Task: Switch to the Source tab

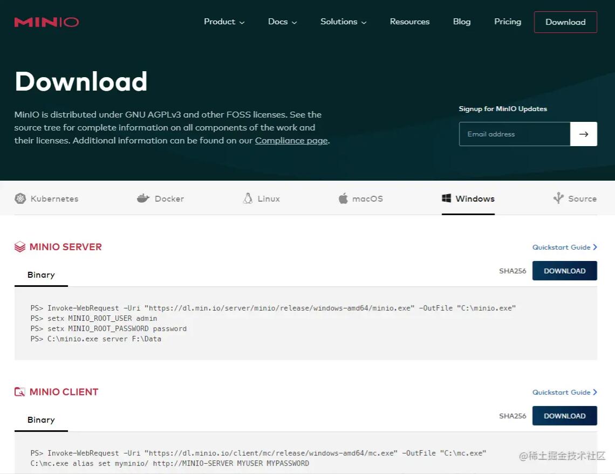Action: click(x=575, y=198)
